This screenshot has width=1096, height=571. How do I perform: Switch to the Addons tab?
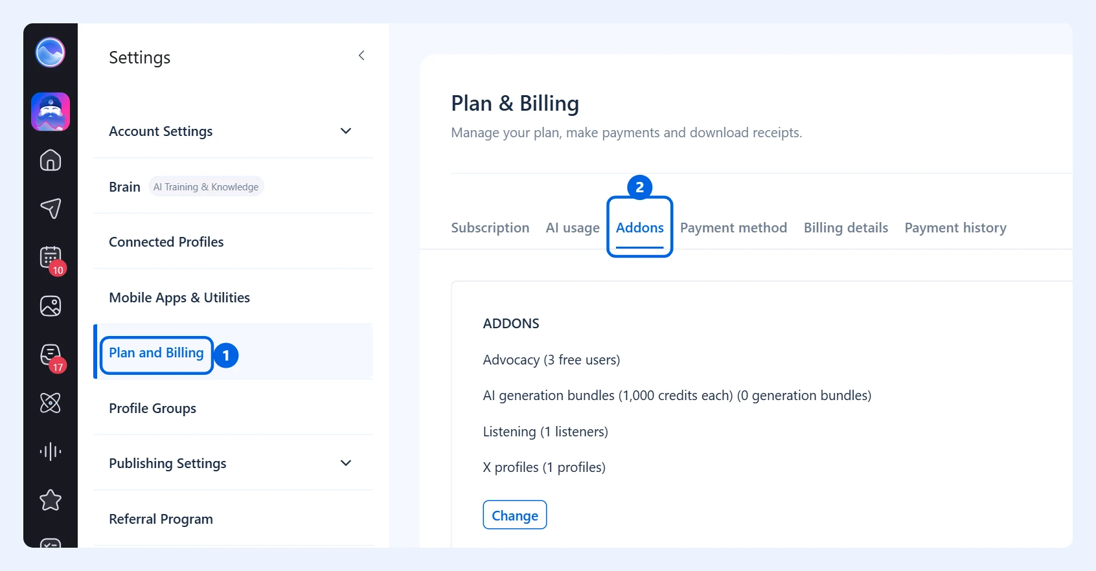tap(640, 228)
